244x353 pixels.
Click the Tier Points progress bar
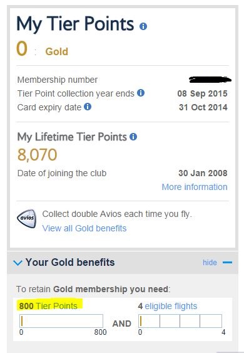pyautogui.click(x=61, y=321)
